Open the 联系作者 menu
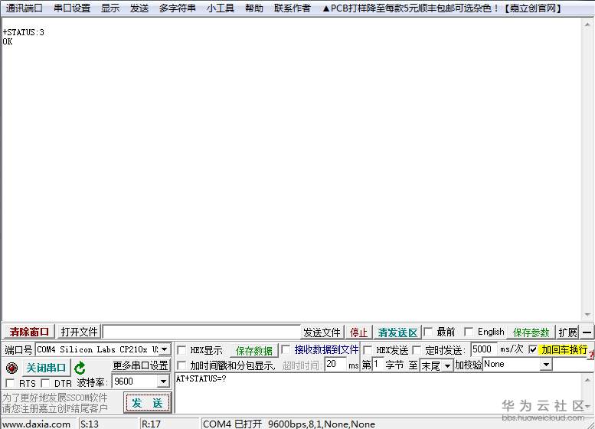This screenshot has height=429, width=595. tap(293, 8)
